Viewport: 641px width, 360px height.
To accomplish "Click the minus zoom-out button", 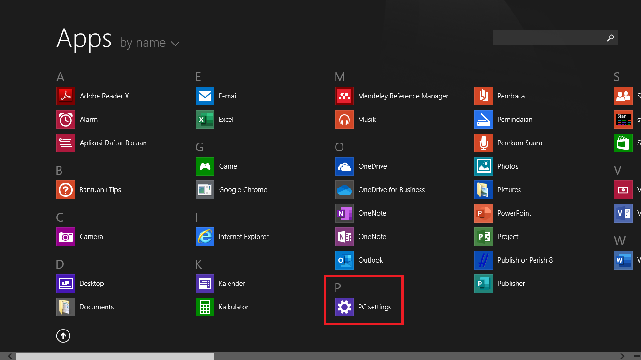I will pyautogui.click(x=636, y=356).
